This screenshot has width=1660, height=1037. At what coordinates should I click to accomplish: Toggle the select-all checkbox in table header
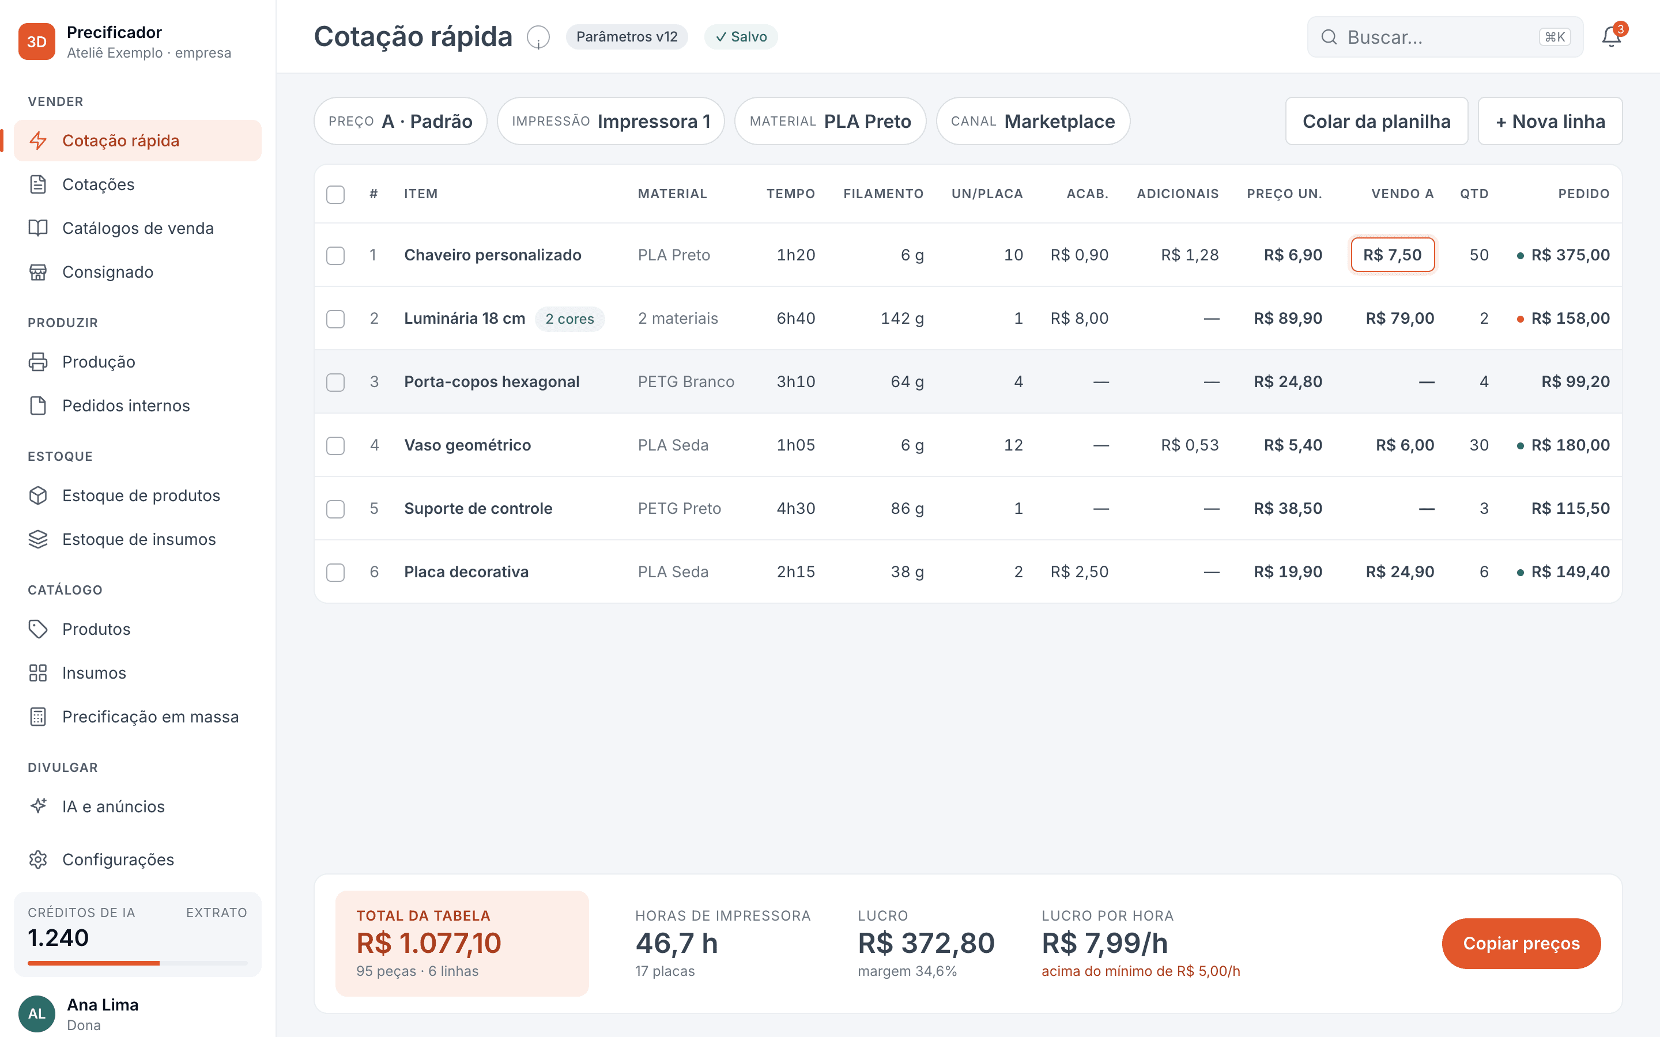[335, 195]
